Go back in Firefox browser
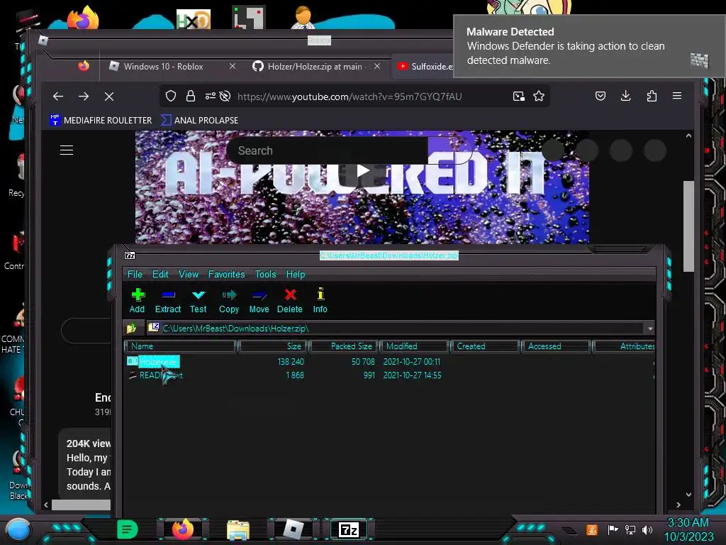Image resolution: width=726 pixels, height=545 pixels. (x=58, y=97)
